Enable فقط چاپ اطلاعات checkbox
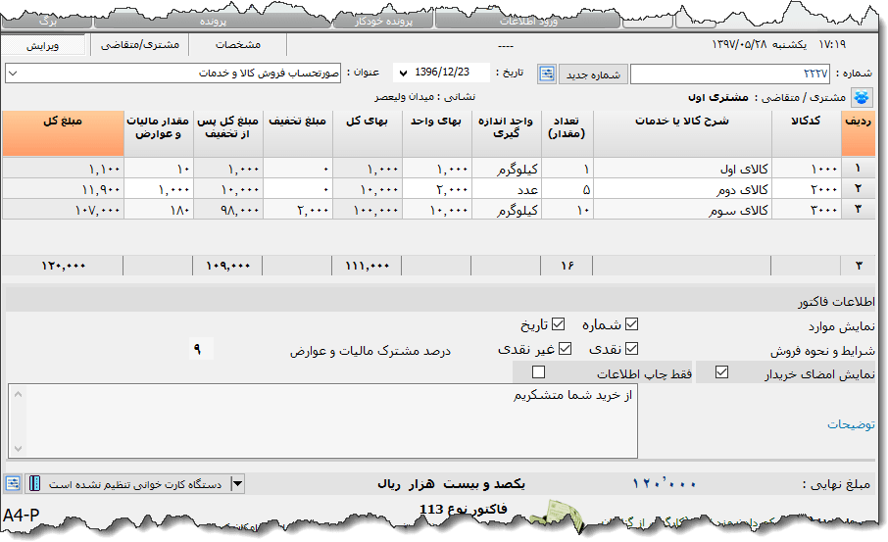The image size is (888, 542). [538, 372]
